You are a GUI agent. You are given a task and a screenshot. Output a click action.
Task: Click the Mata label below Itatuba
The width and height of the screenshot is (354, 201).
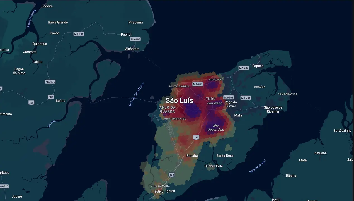(303, 160)
